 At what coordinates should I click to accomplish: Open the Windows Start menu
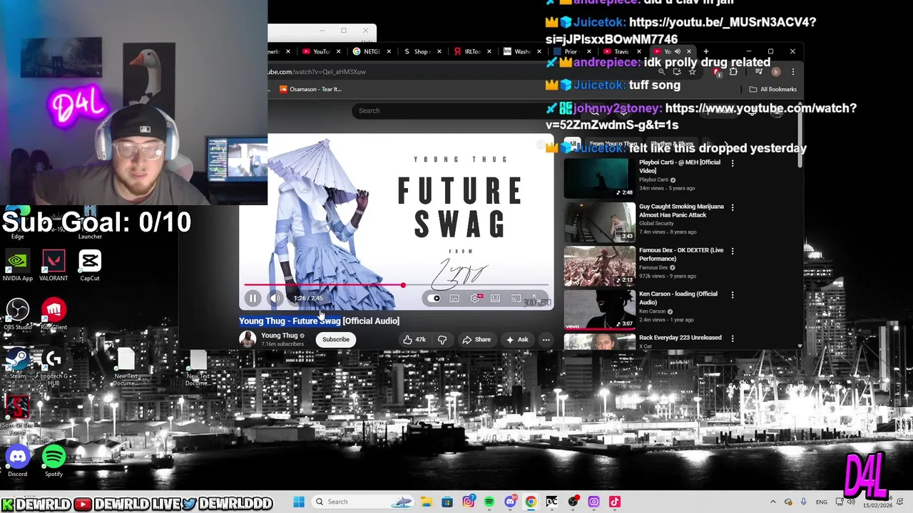pos(299,502)
